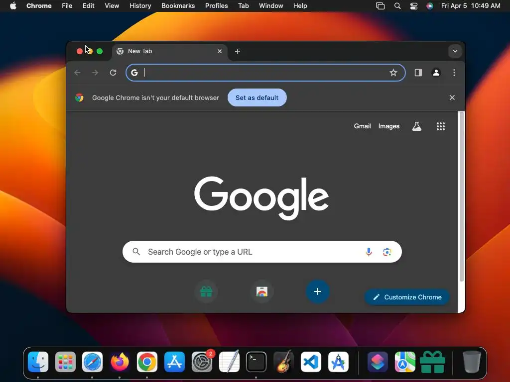
Task: Go back with the back arrow
Action: click(77, 73)
